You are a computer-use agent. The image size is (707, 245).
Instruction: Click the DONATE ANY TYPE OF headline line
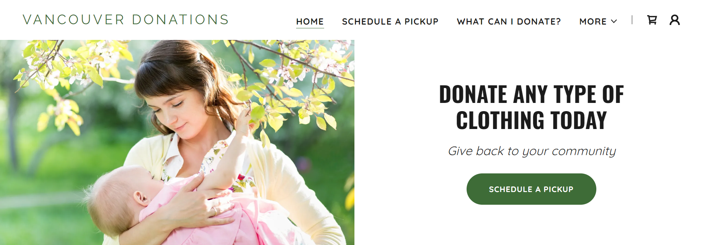(531, 94)
